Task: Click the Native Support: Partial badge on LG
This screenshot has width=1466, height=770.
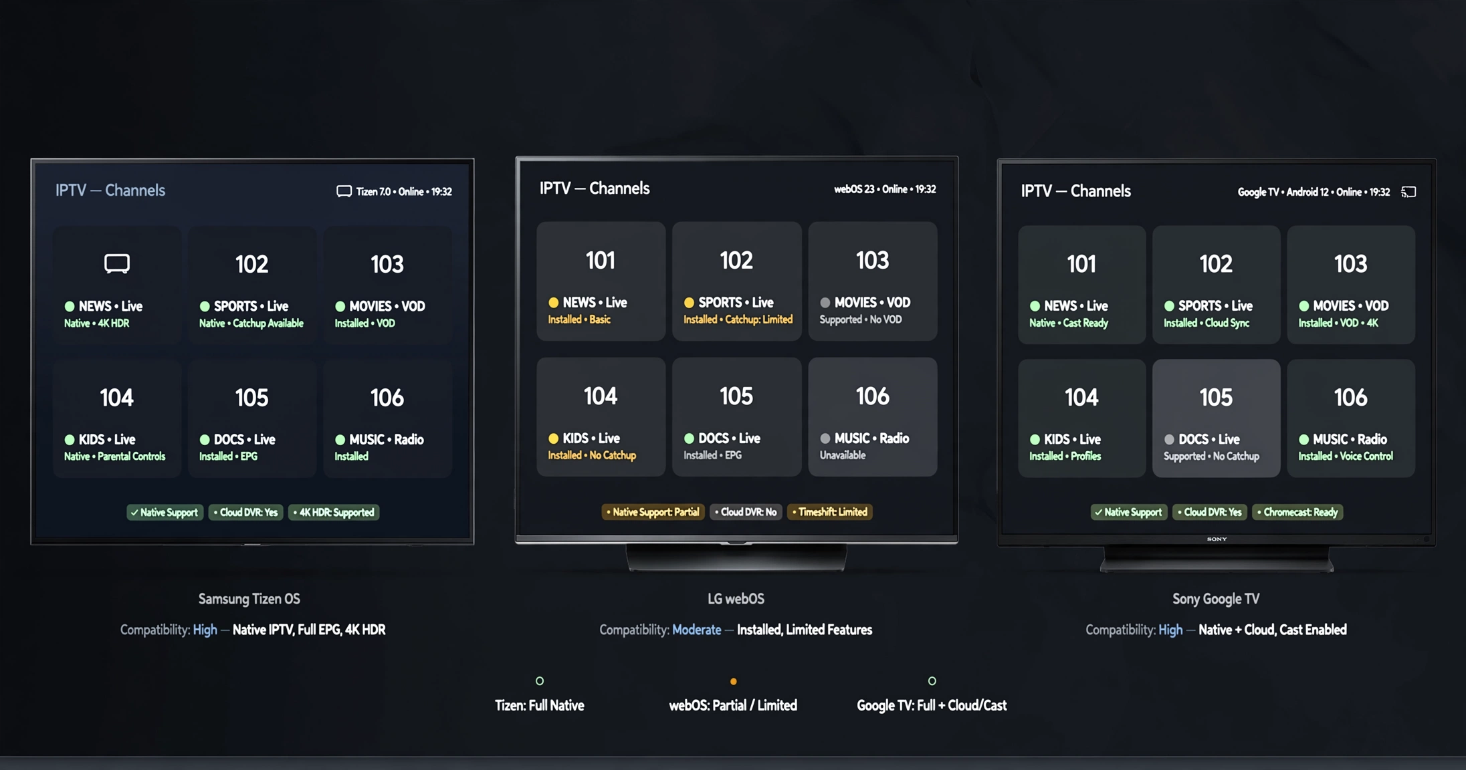Action: click(x=653, y=512)
